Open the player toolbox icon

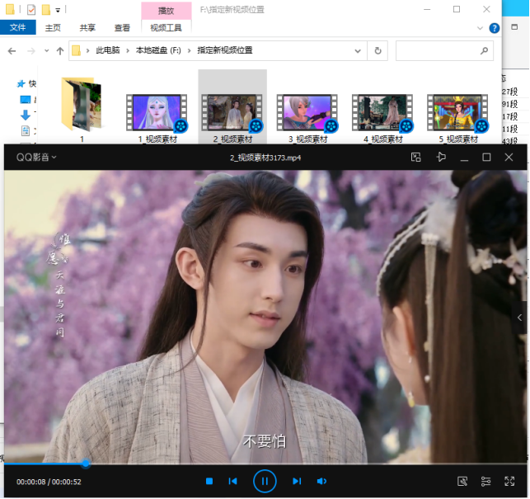click(x=462, y=481)
